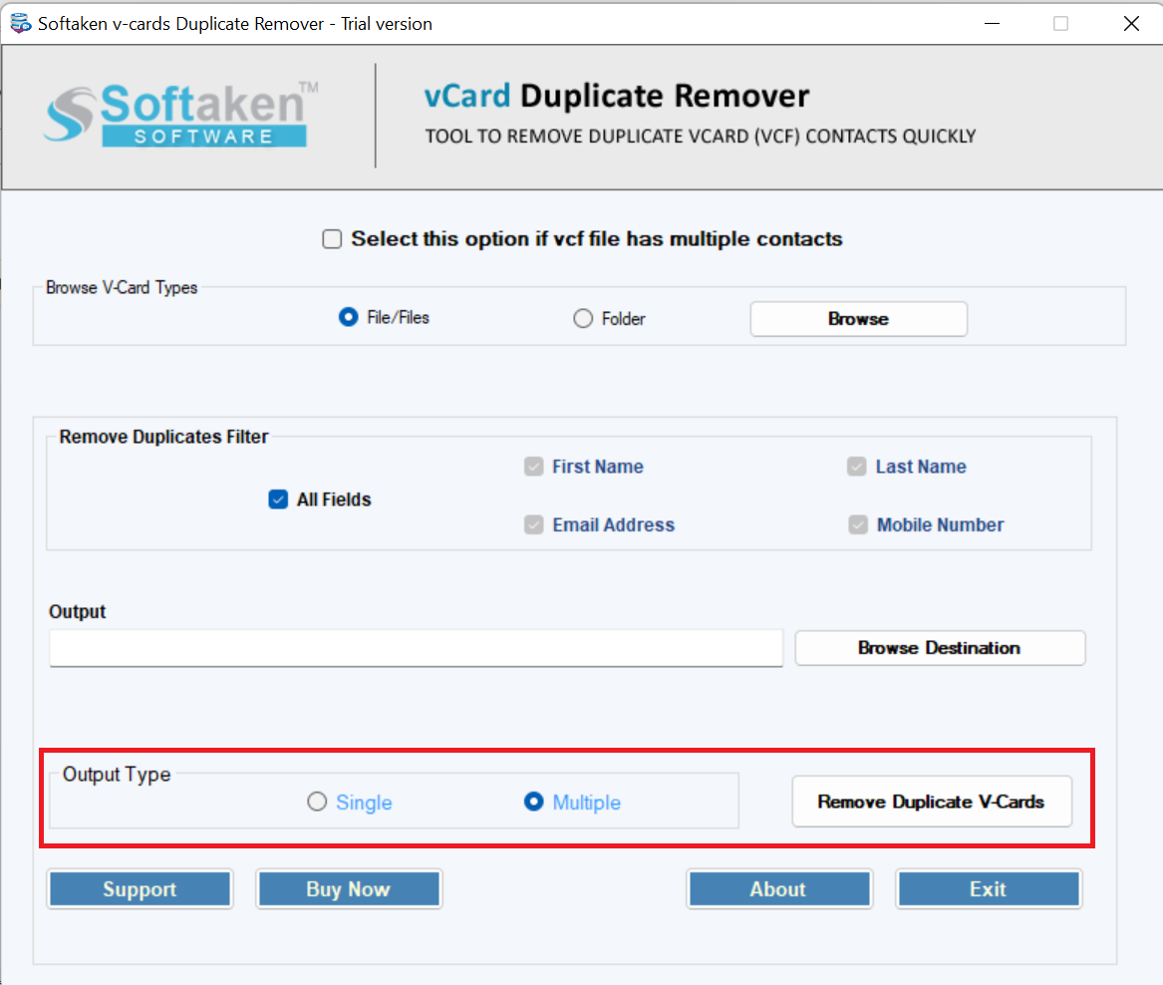Viewport: 1163px width, 985px height.
Task: Click the Softaken app icon in title bar
Action: (x=20, y=23)
